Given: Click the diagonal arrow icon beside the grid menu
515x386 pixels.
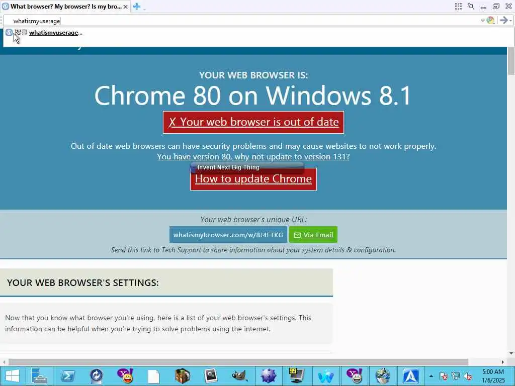Looking at the screenshot, I should (x=471, y=6).
